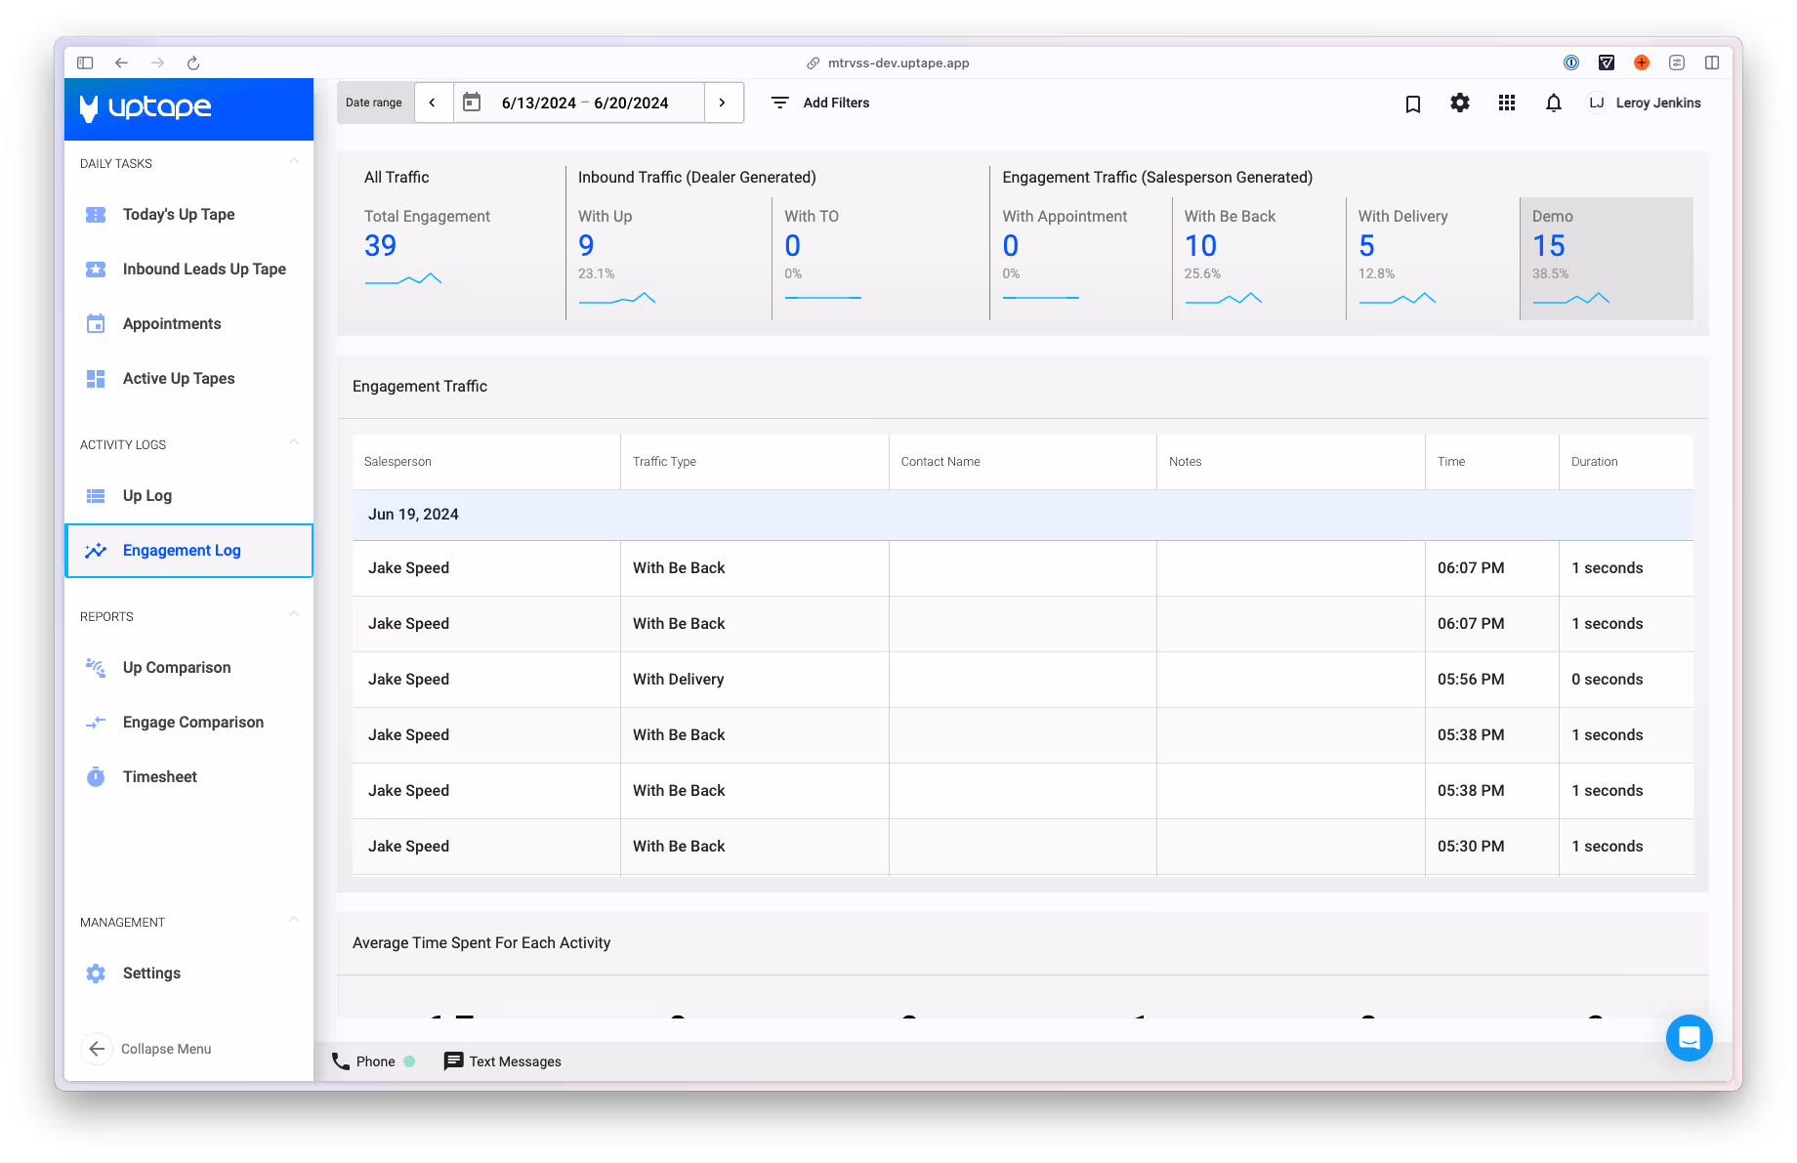The width and height of the screenshot is (1797, 1163).
Task: Navigate to Engage Comparison report
Action: pos(192,723)
